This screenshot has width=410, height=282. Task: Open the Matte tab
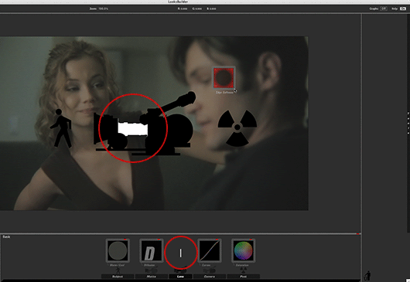click(x=152, y=277)
